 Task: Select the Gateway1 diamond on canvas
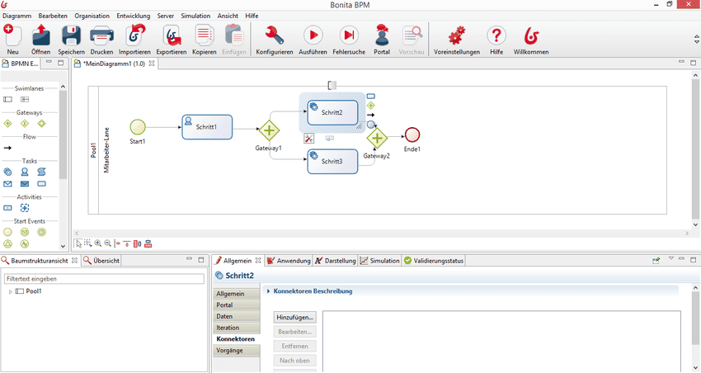click(x=269, y=130)
